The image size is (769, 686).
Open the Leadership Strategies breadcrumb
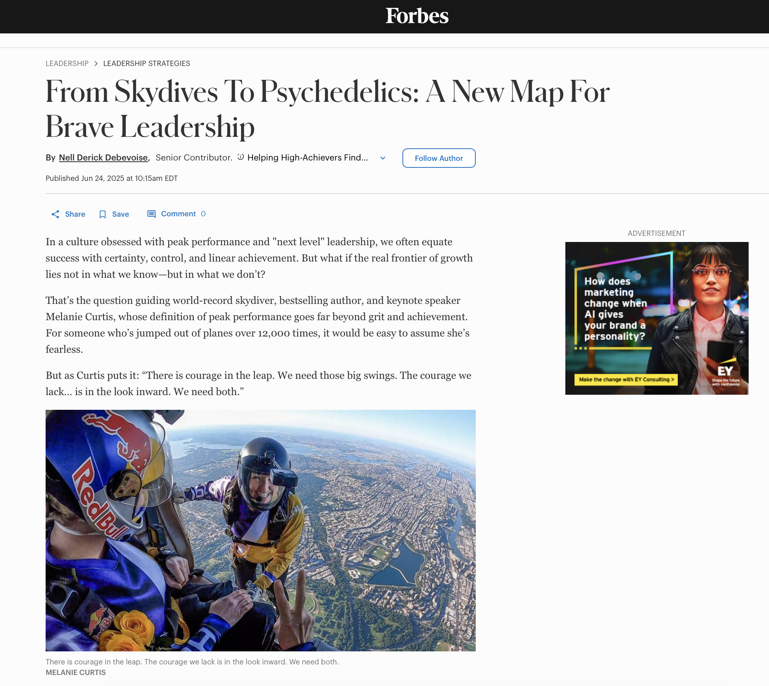pos(147,64)
